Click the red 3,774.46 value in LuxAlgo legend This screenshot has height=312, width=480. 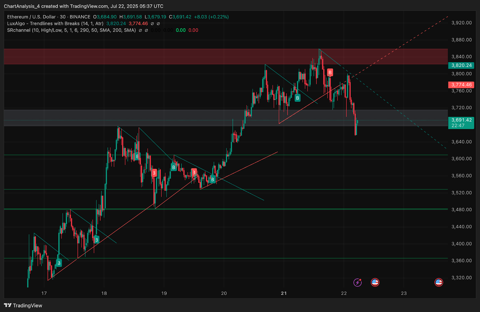[138, 23]
